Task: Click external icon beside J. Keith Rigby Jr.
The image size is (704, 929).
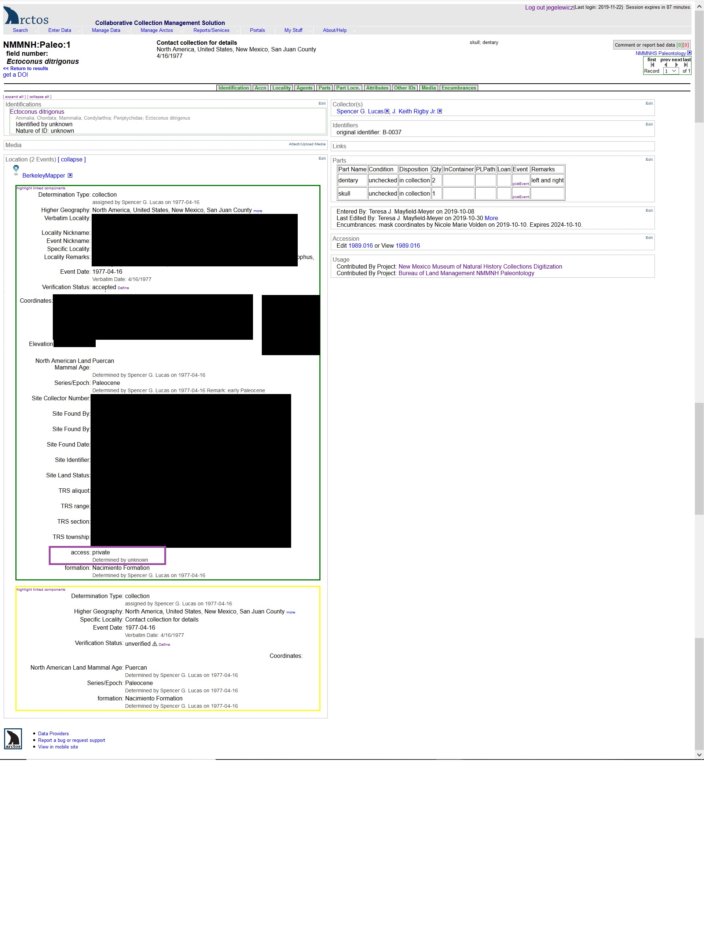Action: pyautogui.click(x=440, y=111)
